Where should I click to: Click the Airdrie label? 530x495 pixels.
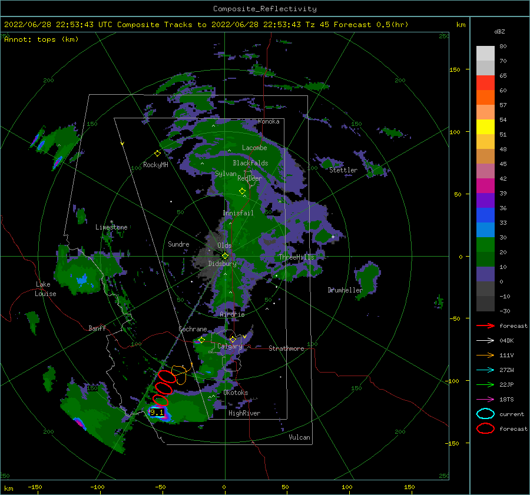coord(232,314)
